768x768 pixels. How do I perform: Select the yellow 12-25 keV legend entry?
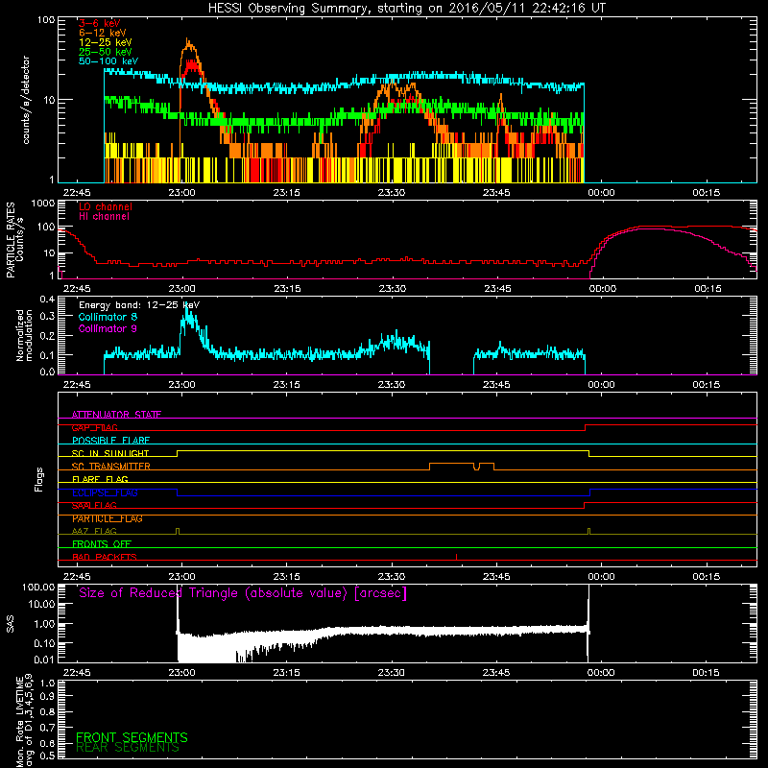click(x=106, y=42)
